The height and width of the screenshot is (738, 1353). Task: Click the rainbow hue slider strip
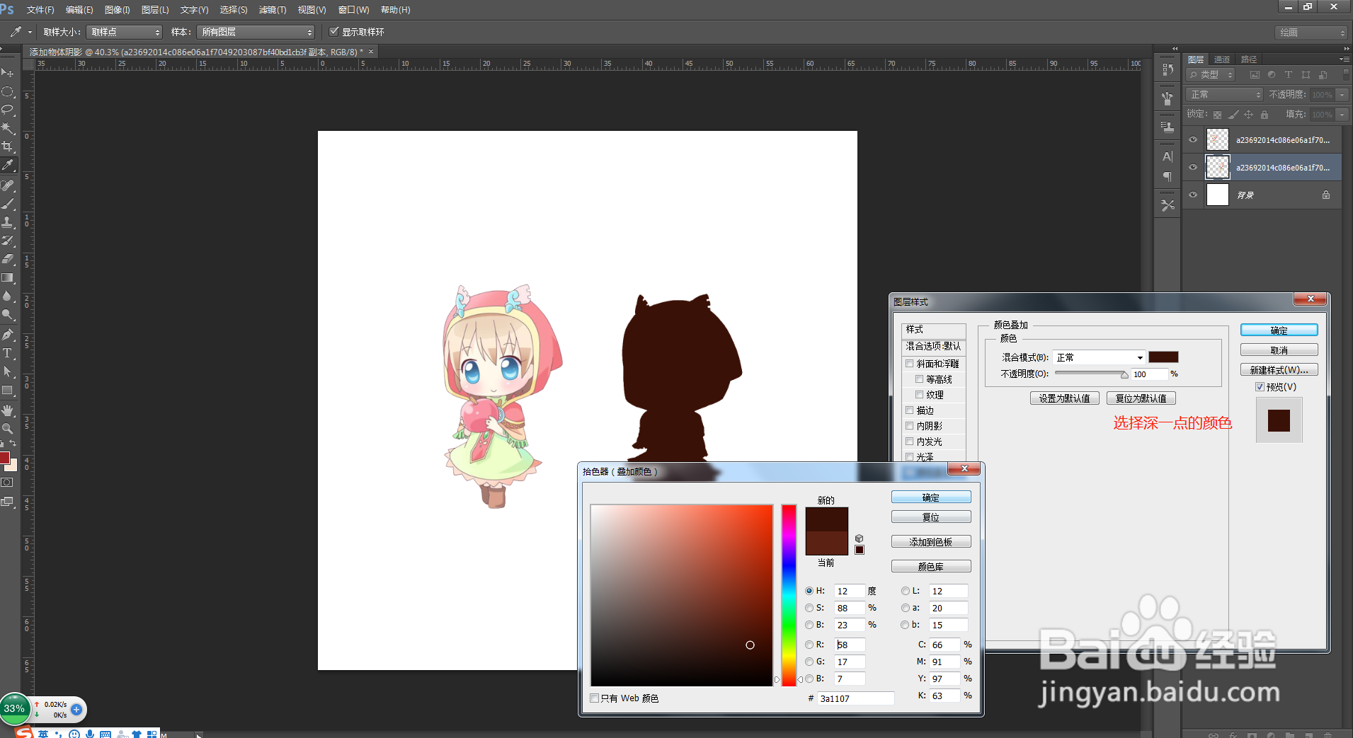pos(789,595)
